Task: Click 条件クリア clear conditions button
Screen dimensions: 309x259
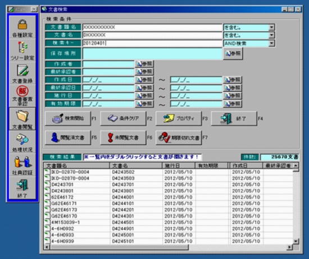Action: coord(124,118)
